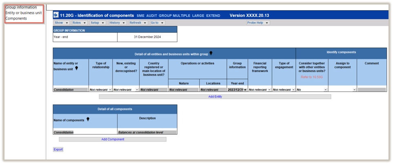Click the lightbulb hint next to entities header
This screenshot has width=393, height=164.
coord(211,53)
